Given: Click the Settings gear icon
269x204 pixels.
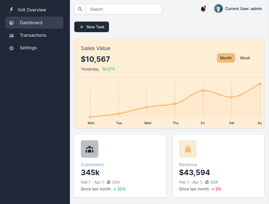Looking at the screenshot, I should point(11,48).
